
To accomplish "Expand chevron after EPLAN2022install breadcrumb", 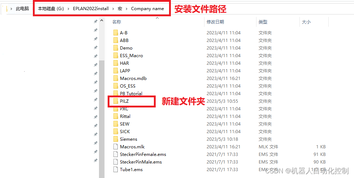I will 113,9.
